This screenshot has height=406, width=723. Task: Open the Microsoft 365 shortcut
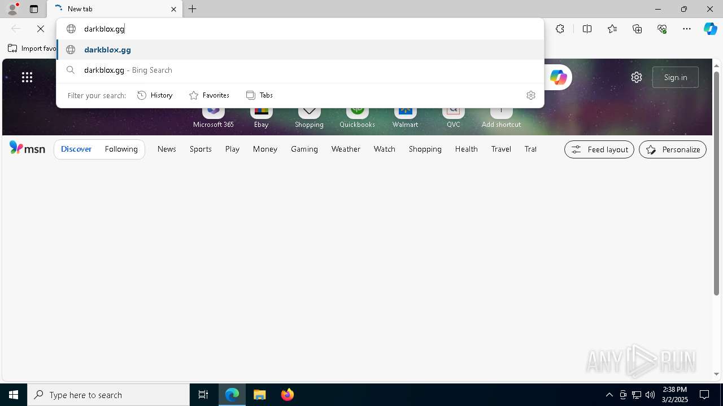click(213, 118)
